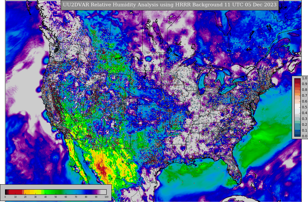Viewport: 308px width, 202px height.
Task: Pick the yellow band near 30 on humidity colorbar
Action: [36, 192]
